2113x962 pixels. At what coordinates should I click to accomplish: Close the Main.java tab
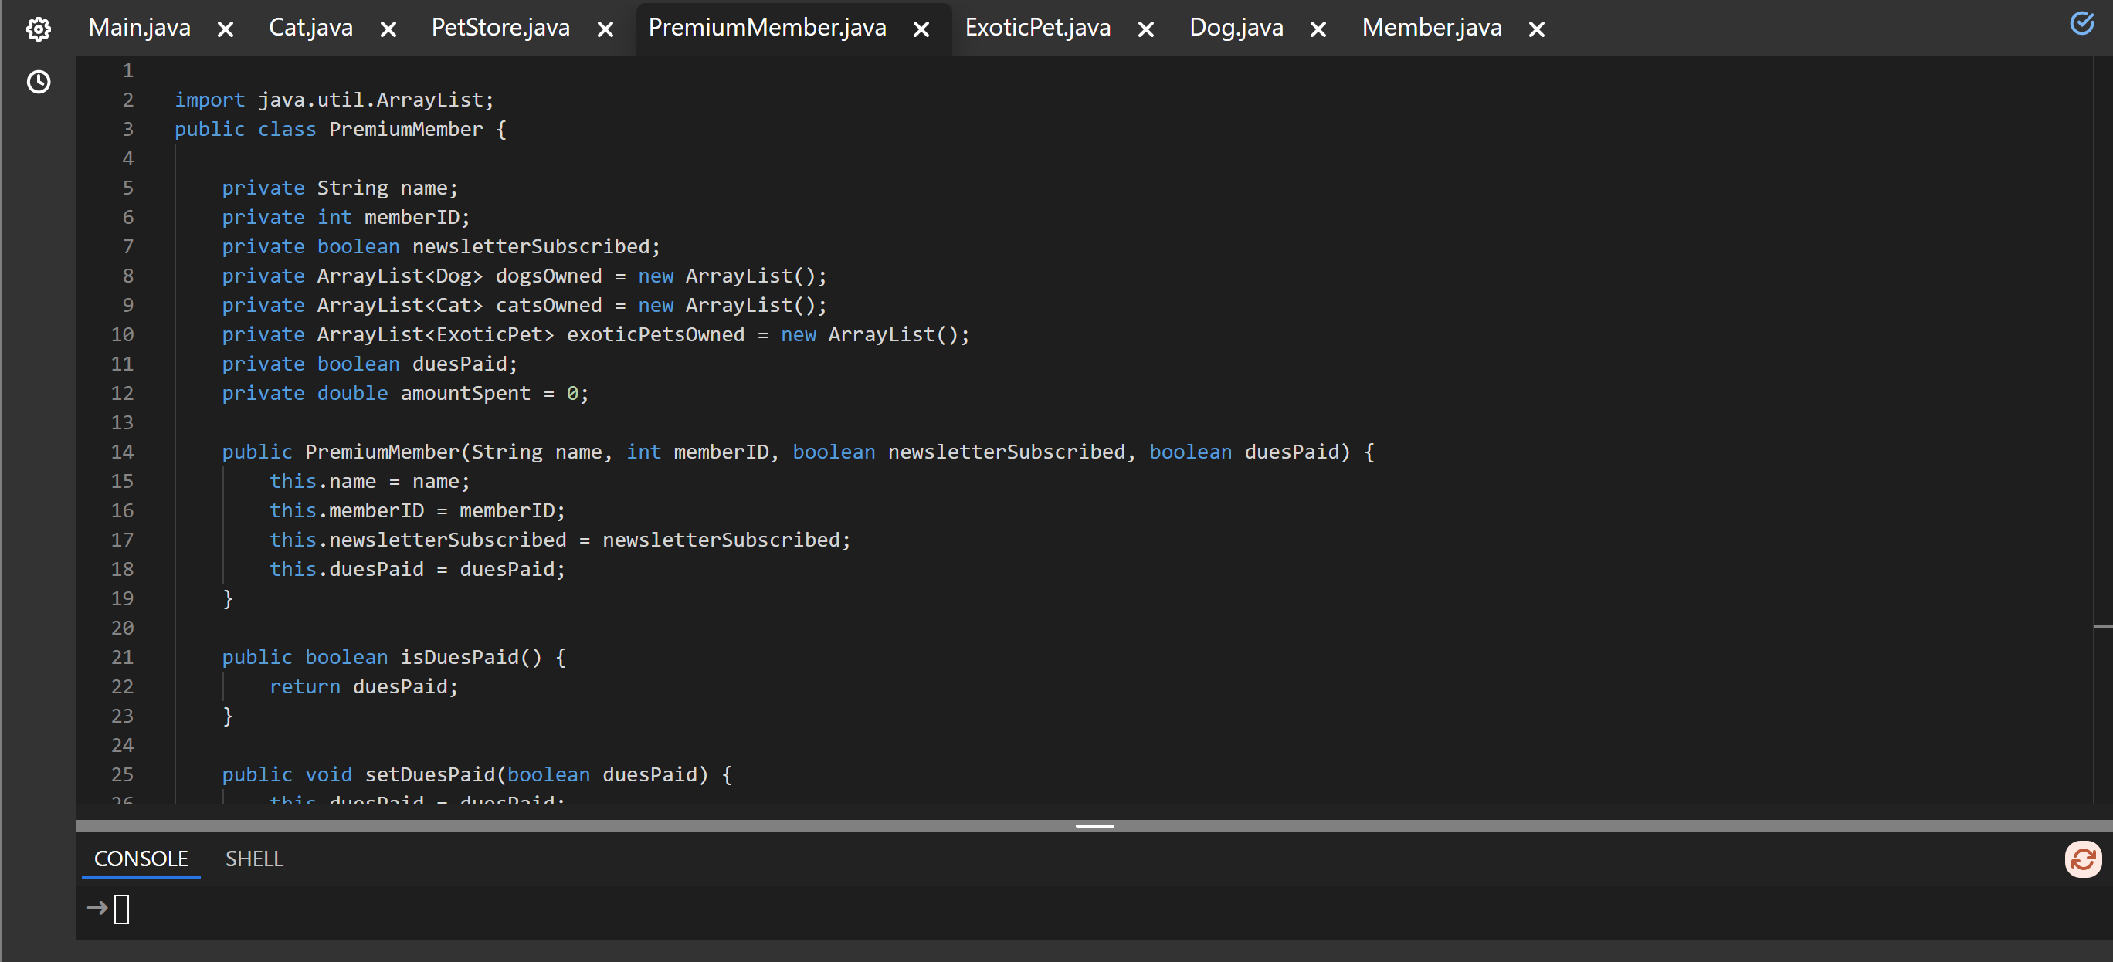coord(226,29)
